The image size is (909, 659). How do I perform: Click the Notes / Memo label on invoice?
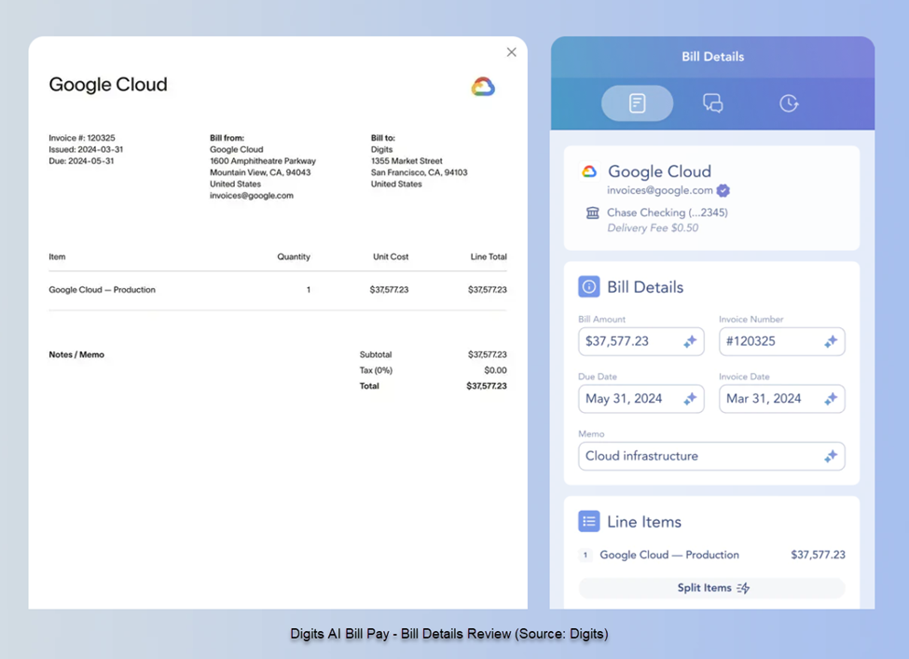tap(76, 355)
